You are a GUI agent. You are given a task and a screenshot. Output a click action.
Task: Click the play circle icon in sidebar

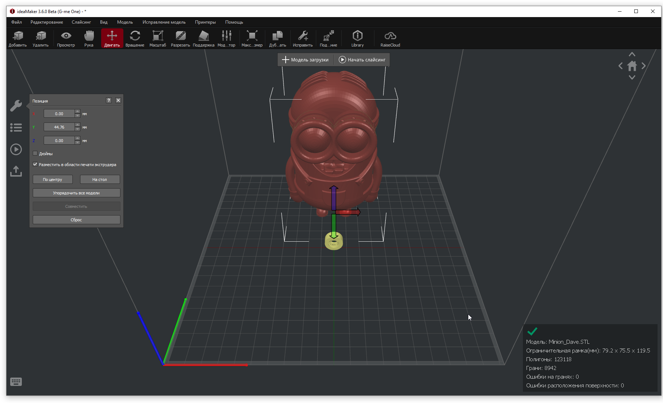pos(16,149)
